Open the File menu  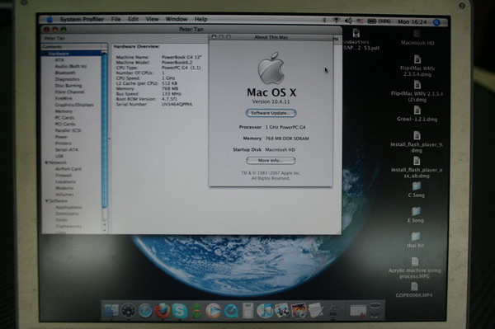tap(115, 19)
